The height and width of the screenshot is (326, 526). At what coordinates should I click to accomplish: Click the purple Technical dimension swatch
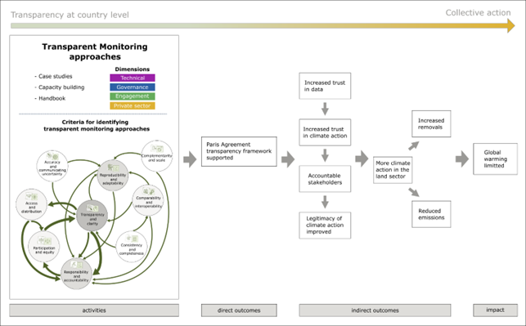tap(133, 78)
